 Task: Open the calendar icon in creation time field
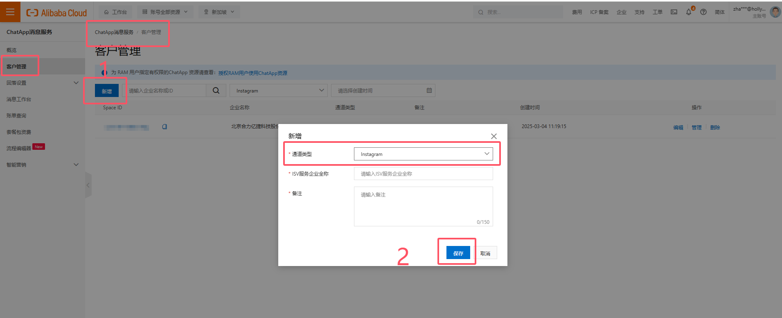pyautogui.click(x=429, y=90)
